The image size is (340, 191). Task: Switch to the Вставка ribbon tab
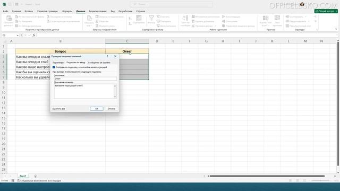point(29,11)
